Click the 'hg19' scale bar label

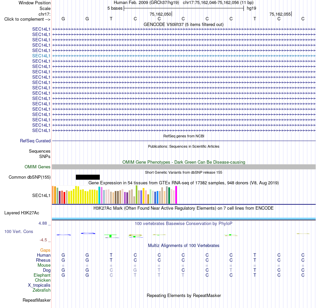251,8
